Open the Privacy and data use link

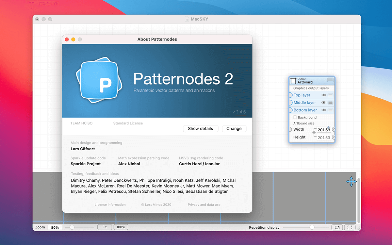204,204
